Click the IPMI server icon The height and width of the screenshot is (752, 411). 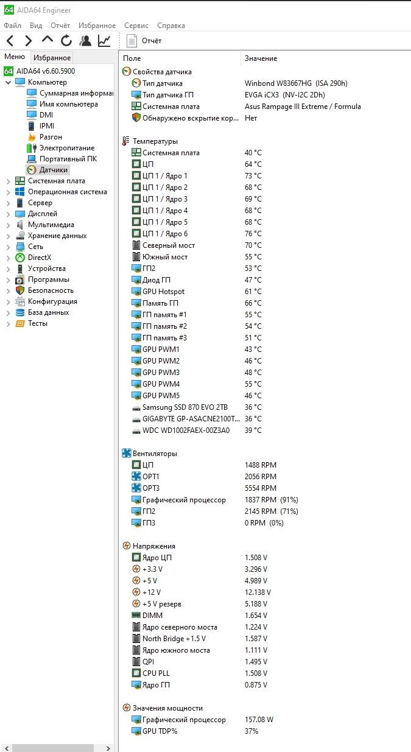(x=32, y=126)
